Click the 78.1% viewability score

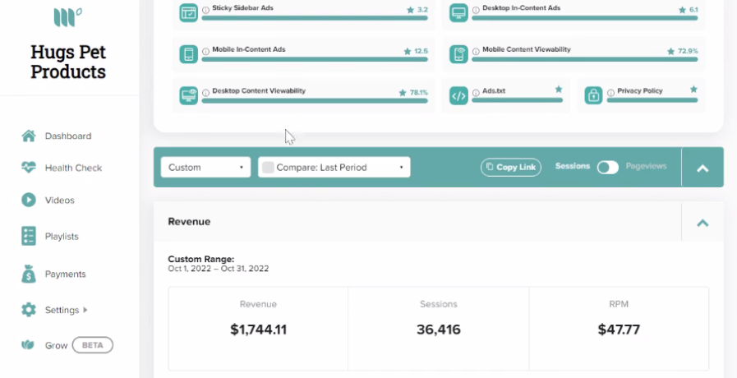[x=419, y=93]
